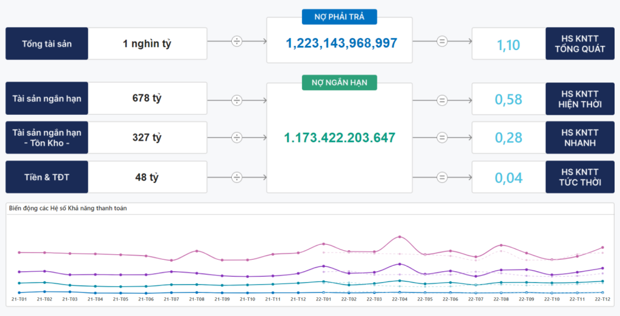Open the HS KNTT HIỆN THỜI card

tap(579, 99)
